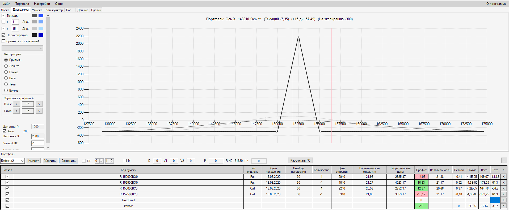Increase the Выше percentage with the right arrow

[x=39, y=104]
